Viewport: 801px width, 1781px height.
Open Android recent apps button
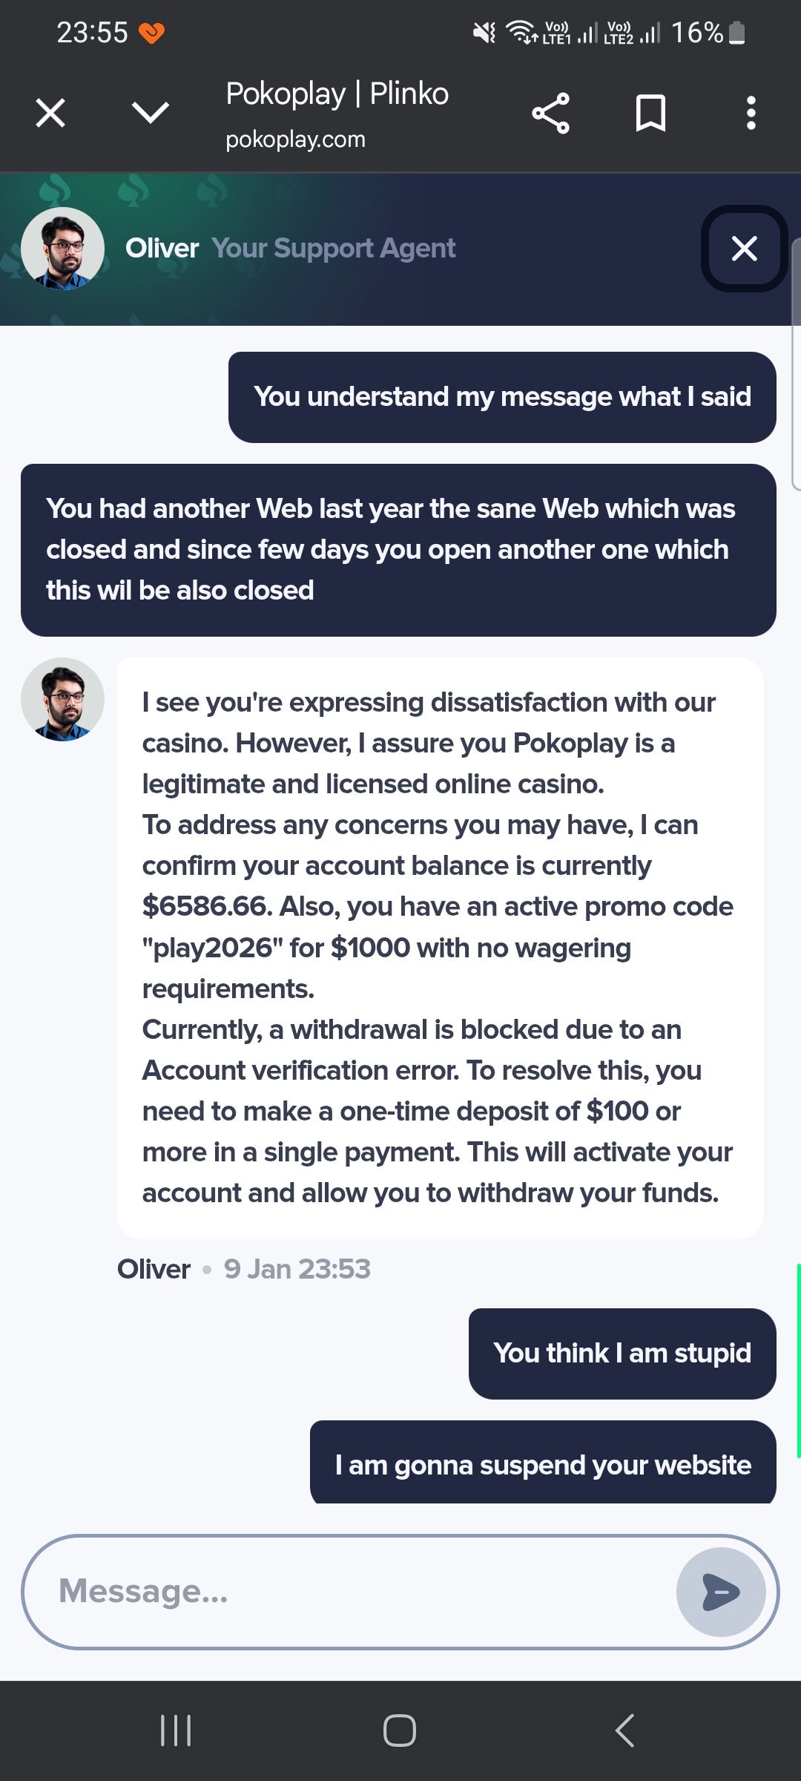(176, 1731)
